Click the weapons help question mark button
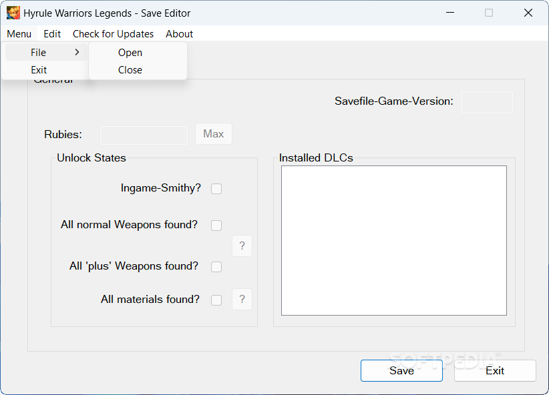The height and width of the screenshot is (395, 549). pyautogui.click(x=242, y=246)
